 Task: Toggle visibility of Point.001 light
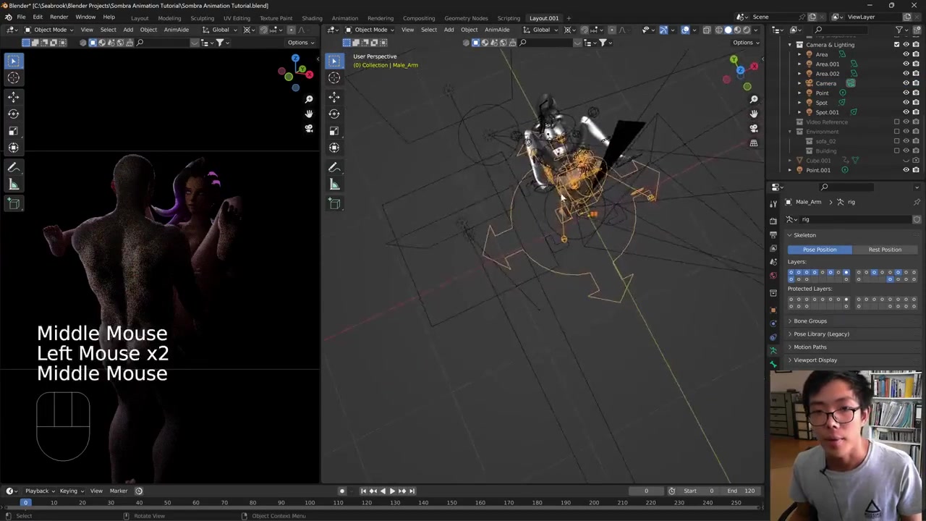click(906, 170)
